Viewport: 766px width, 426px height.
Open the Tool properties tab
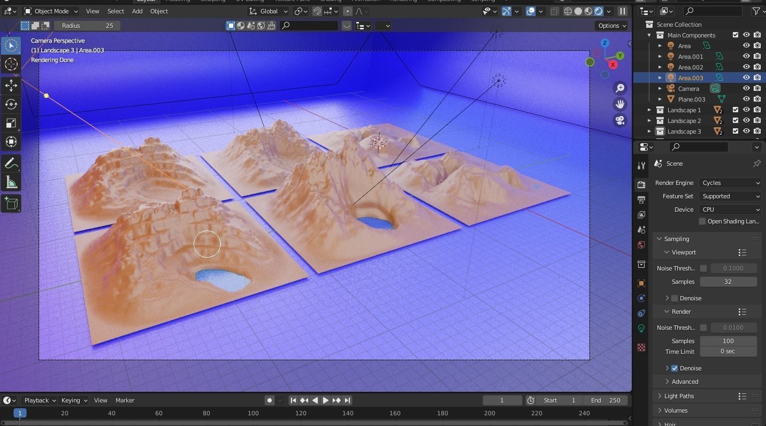[x=641, y=165]
